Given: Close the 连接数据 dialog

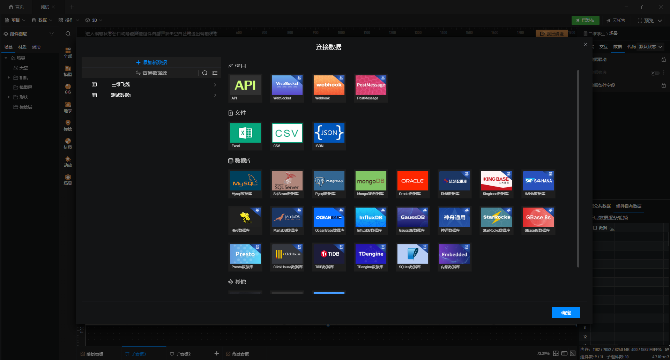Looking at the screenshot, I should tap(586, 44).
